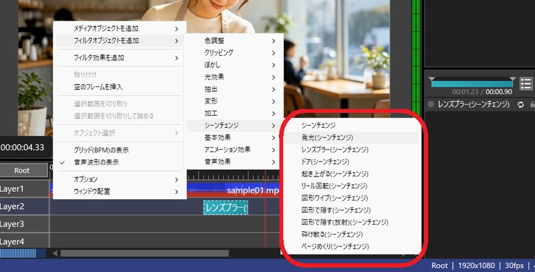Click Root label in status bar
535x272 pixels.
[439, 266]
